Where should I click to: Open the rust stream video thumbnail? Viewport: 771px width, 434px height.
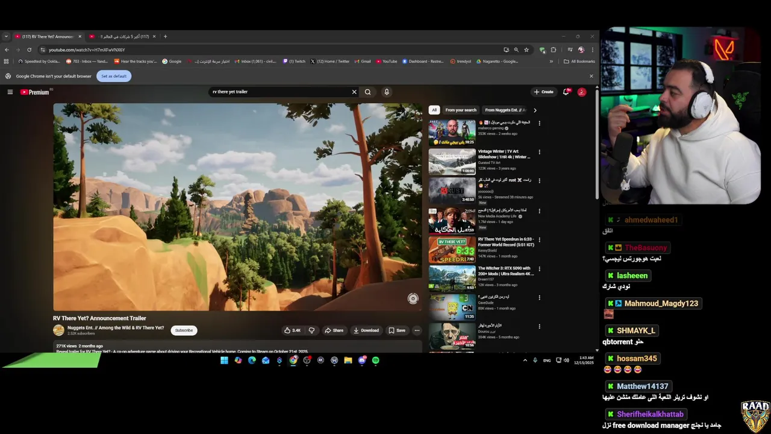(452, 190)
